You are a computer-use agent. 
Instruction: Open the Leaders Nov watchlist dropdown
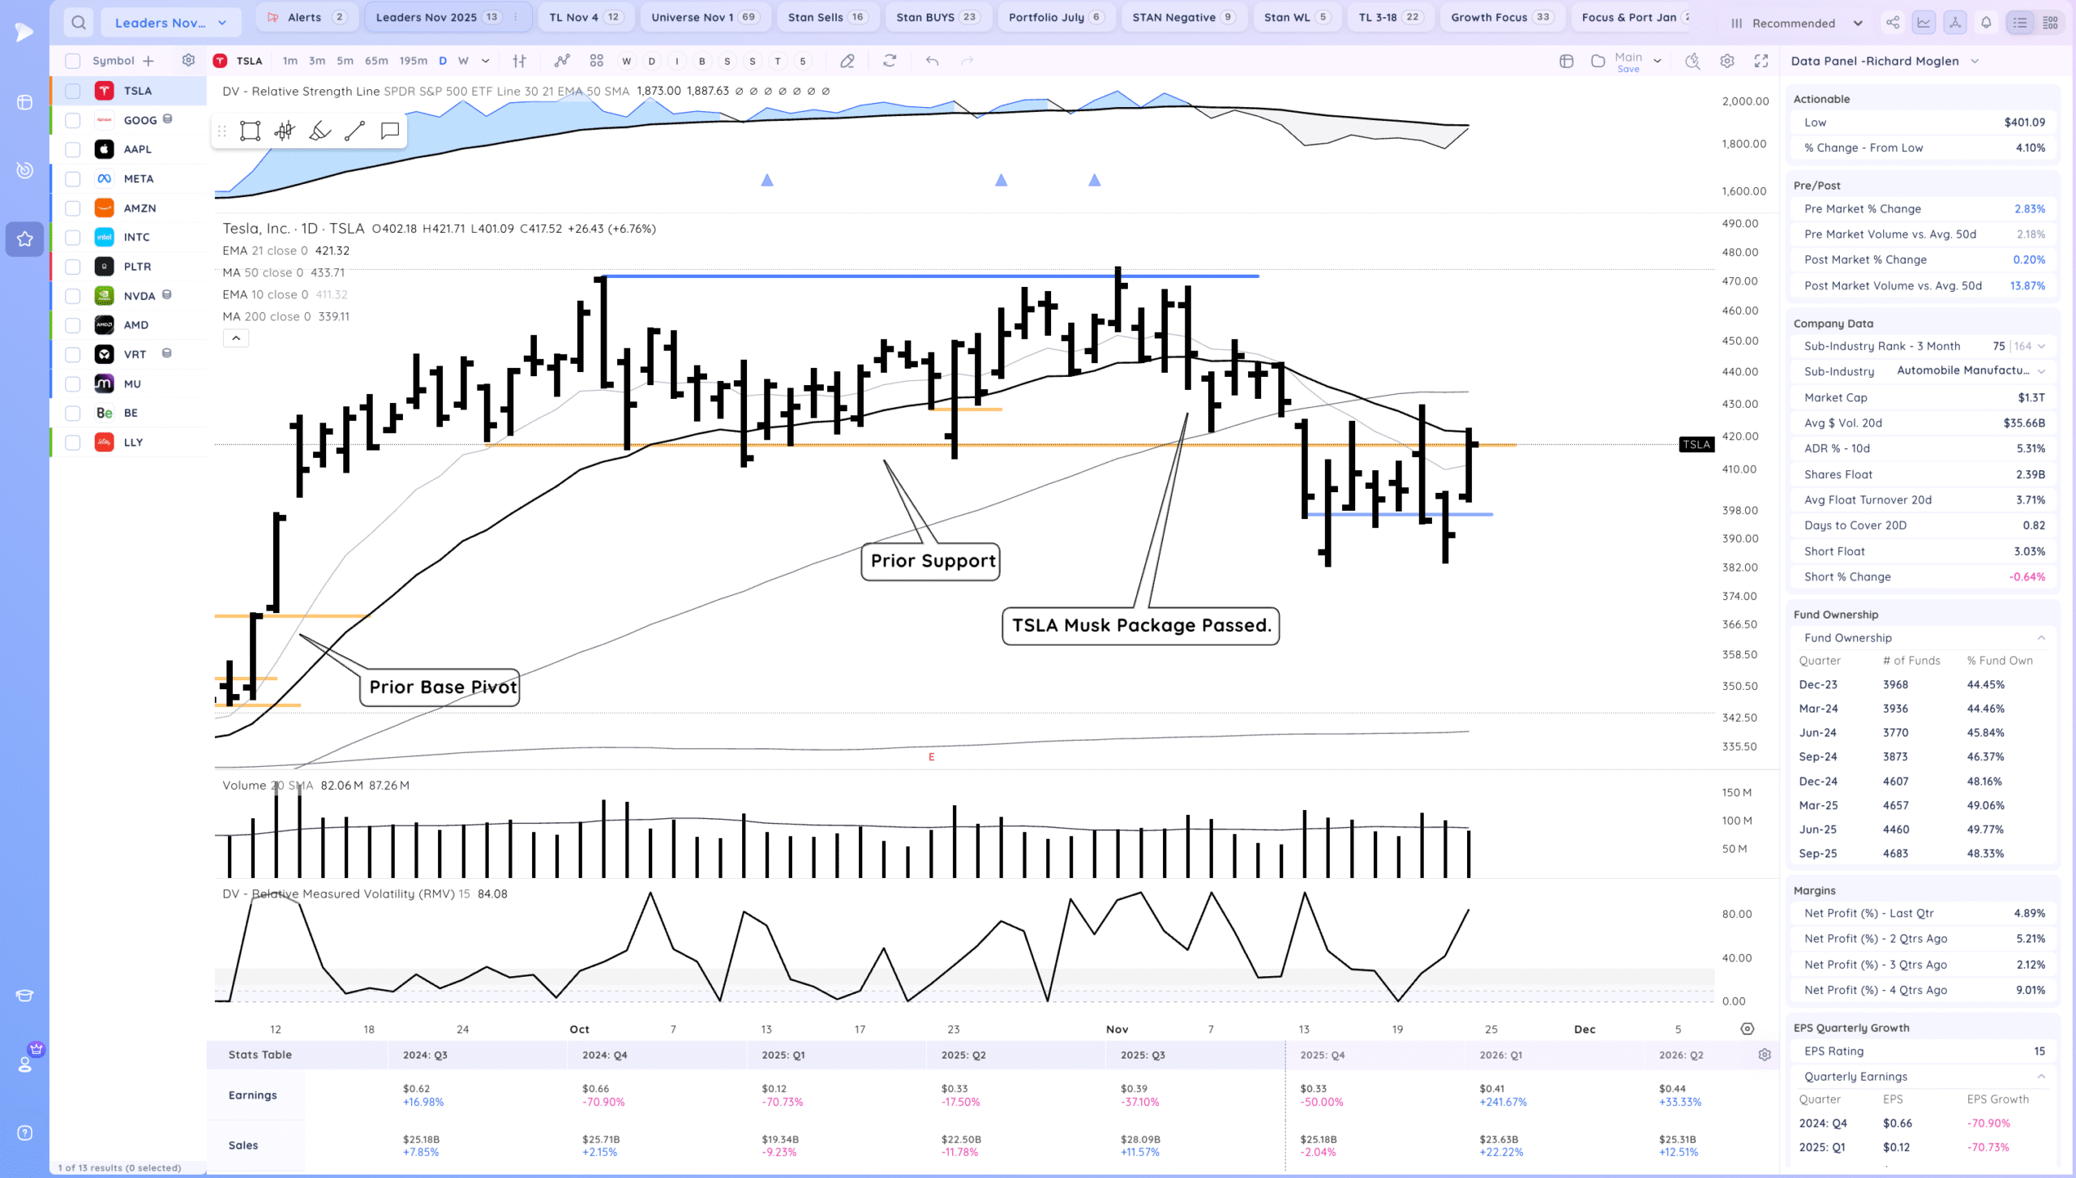click(170, 23)
